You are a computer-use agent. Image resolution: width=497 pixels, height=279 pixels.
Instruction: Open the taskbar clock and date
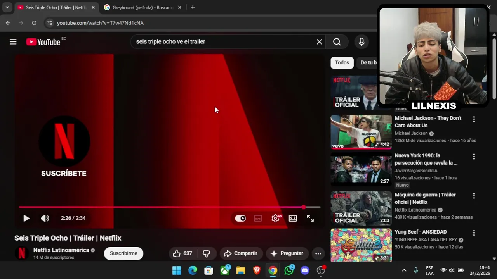pos(480,270)
